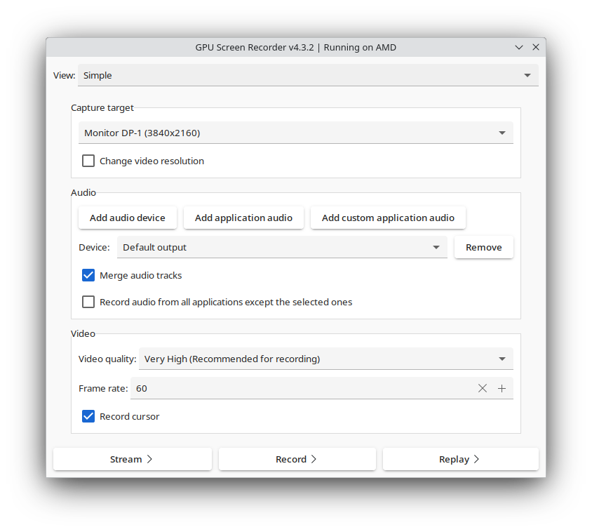Open the Record page
Image resolution: width=592 pixels, height=532 pixels.
[297, 459]
